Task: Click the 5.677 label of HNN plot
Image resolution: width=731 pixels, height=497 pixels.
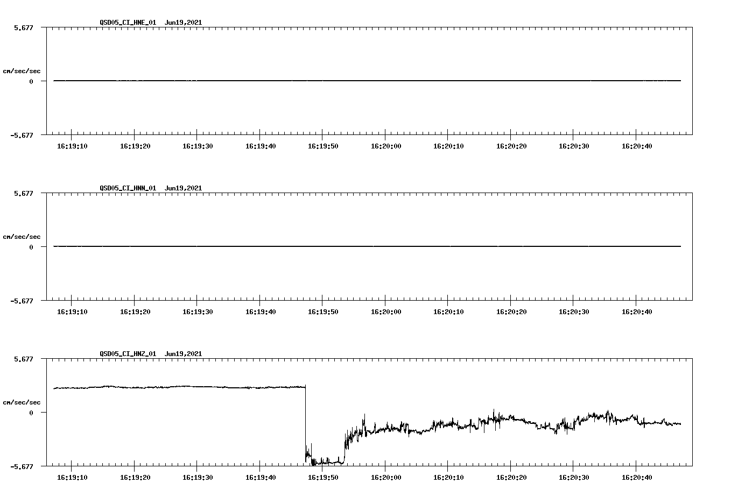Action: coord(23,193)
